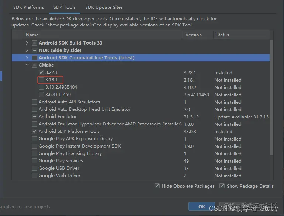Click 'Update Available: 31.3.13' status text
Image resolution: width=284 pixels, height=216 pixels.
241,117
